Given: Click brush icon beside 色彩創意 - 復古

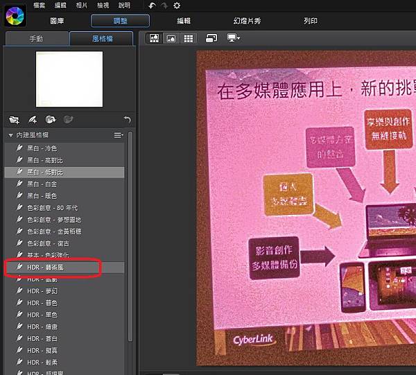Looking at the screenshot, I should coord(19,243).
